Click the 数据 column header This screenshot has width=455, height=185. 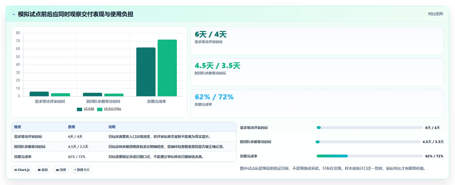click(71, 127)
